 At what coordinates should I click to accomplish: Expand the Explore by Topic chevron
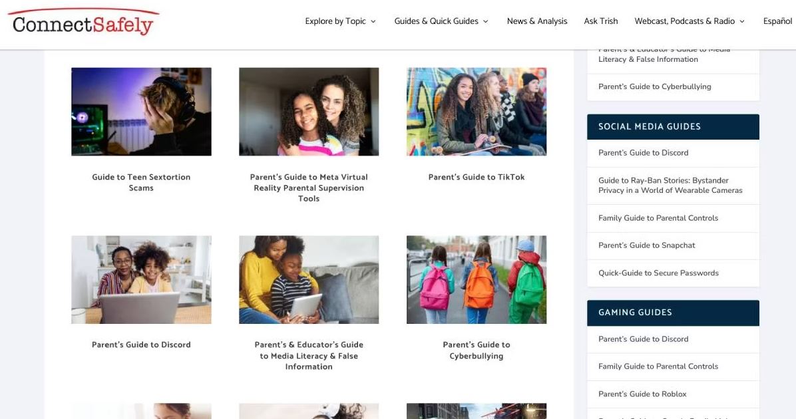point(373,21)
